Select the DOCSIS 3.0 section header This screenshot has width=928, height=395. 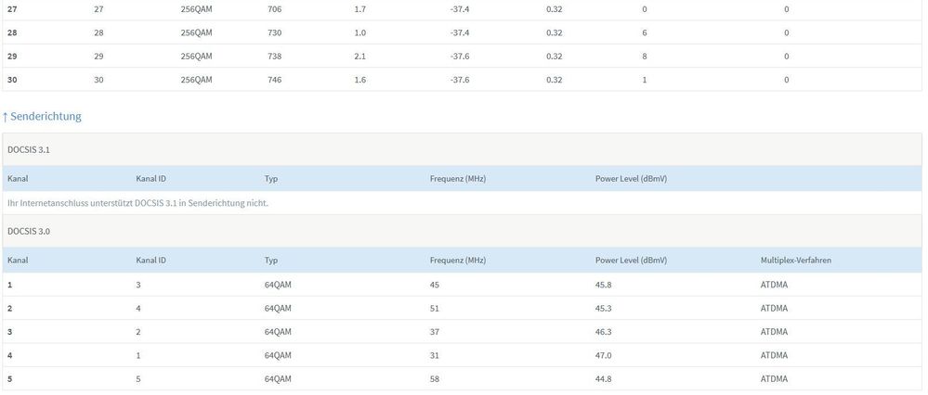(462, 231)
